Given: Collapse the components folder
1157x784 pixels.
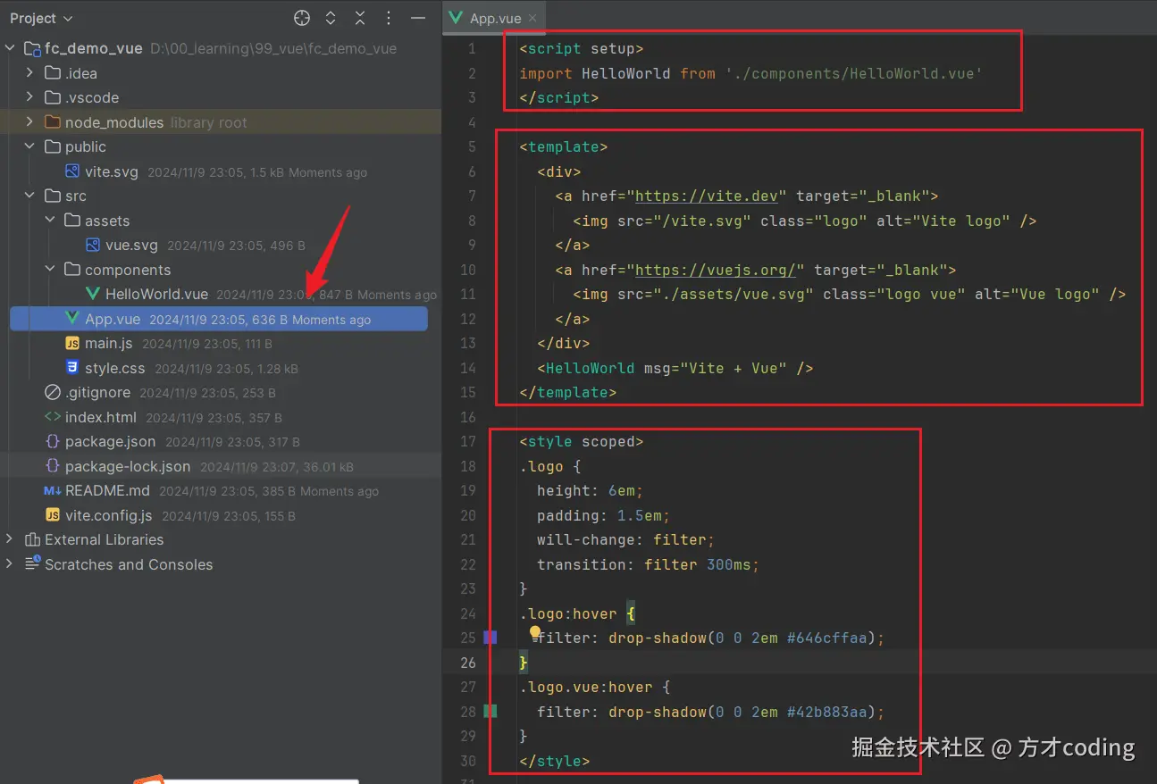Looking at the screenshot, I should [50, 270].
